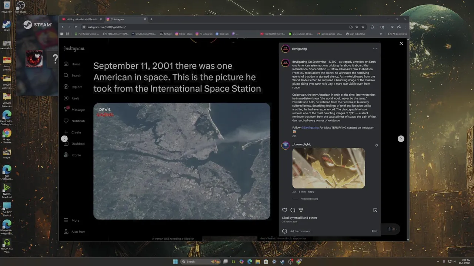
Task: Close the Instagram post overlay
Action: coord(401,43)
